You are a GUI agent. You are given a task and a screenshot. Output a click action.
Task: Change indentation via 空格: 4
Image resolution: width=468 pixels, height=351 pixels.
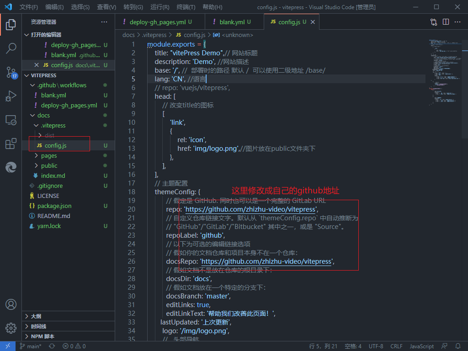click(x=353, y=346)
